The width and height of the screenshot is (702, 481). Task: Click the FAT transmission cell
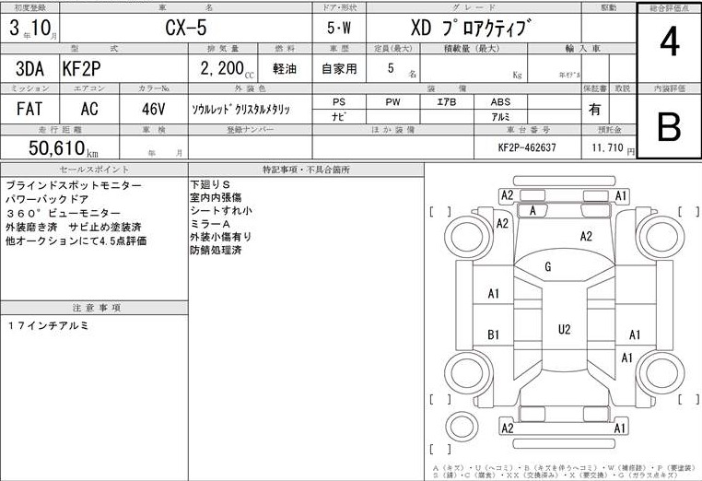pos(31,108)
